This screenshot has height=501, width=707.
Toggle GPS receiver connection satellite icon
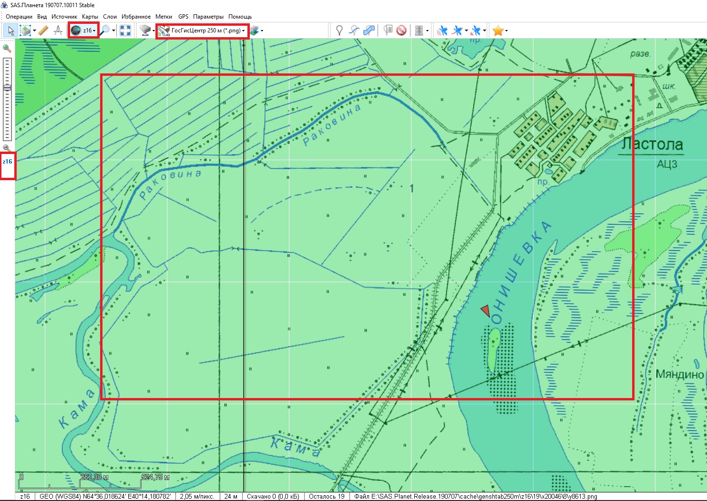pos(442,31)
